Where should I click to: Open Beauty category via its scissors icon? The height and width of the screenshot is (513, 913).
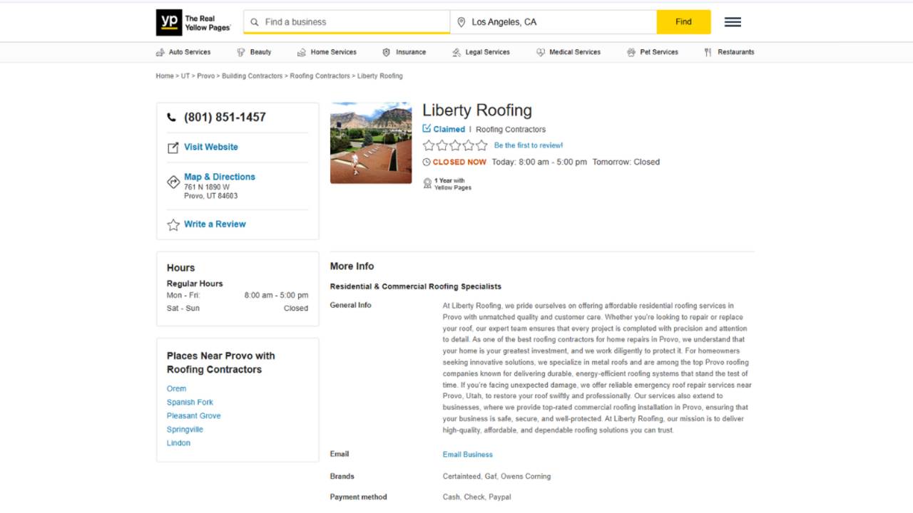pyautogui.click(x=241, y=51)
